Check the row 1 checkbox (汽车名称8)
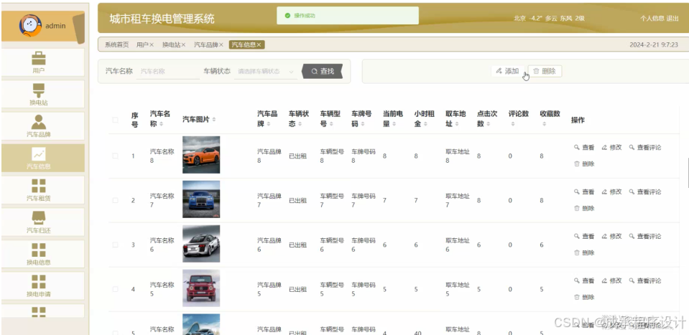Viewport: 689px width, 335px height. point(115,156)
